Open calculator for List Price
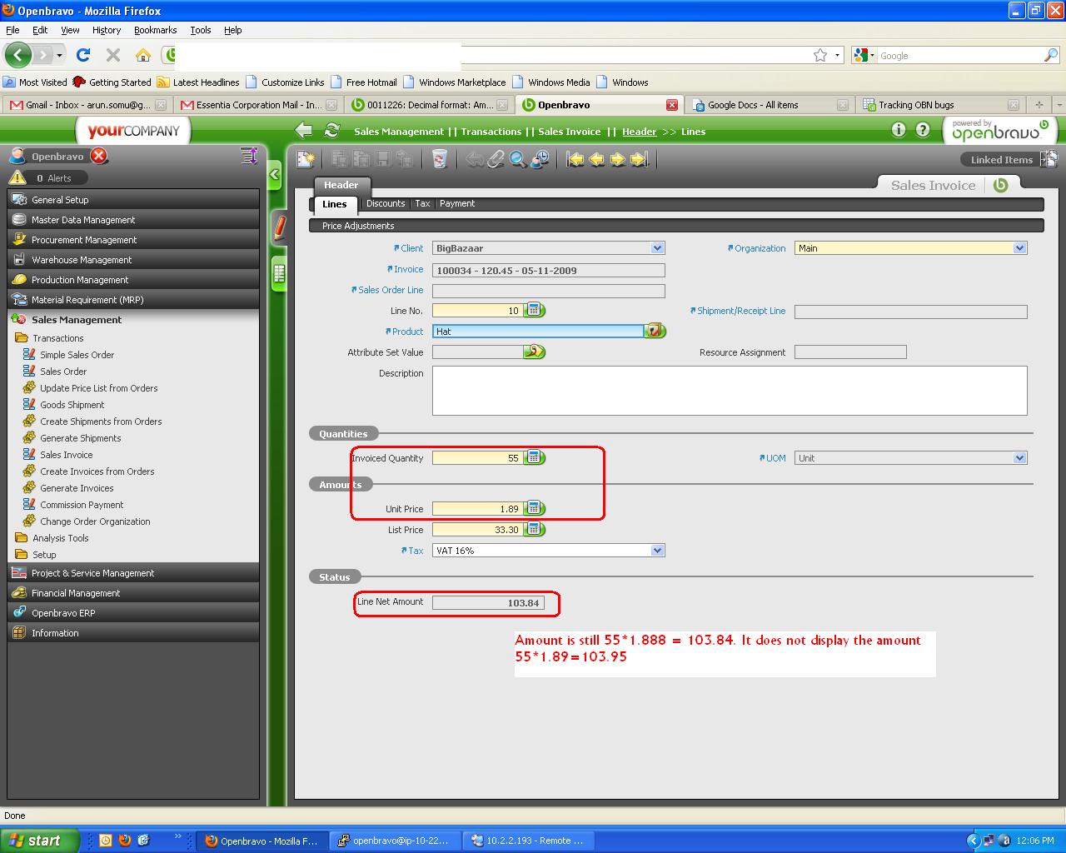The image size is (1066, 853). [x=535, y=530]
